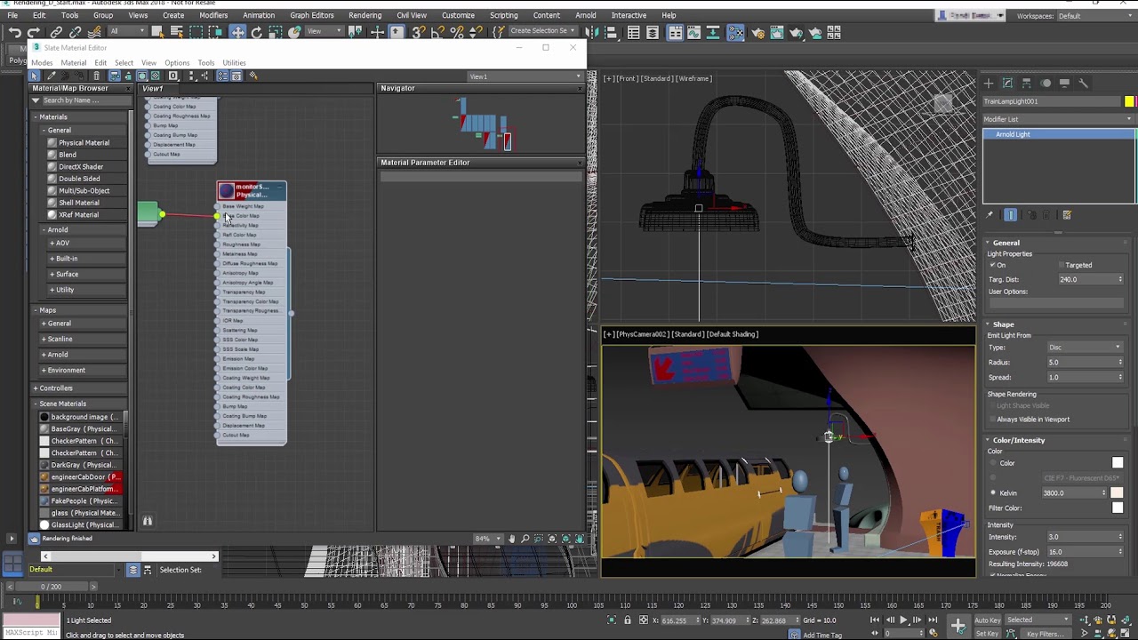Image resolution: width=1138 pixels, height=640 pixels.
Task: Open the Create tab plus icon
Action: click(989, 84)
